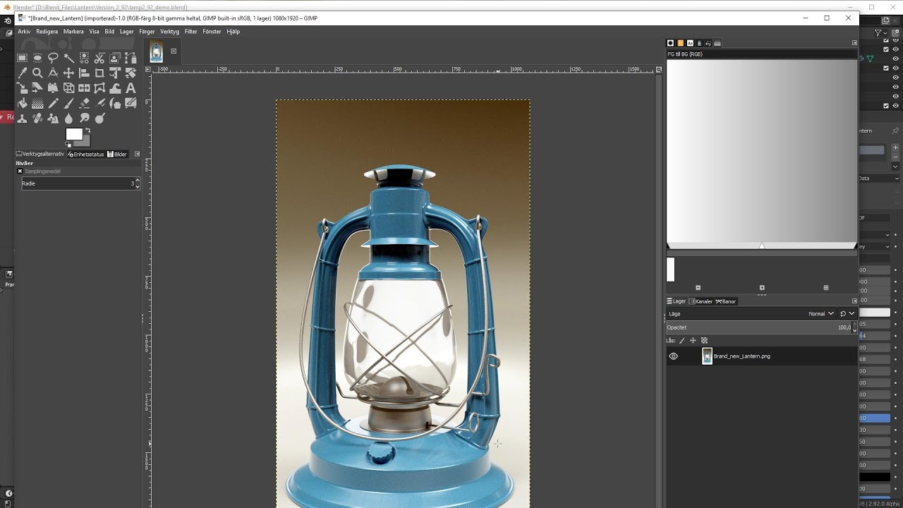This screenshot has height=508, width=903.
Task: Select the Color Picker eyedropper tool
Action: 22,73
